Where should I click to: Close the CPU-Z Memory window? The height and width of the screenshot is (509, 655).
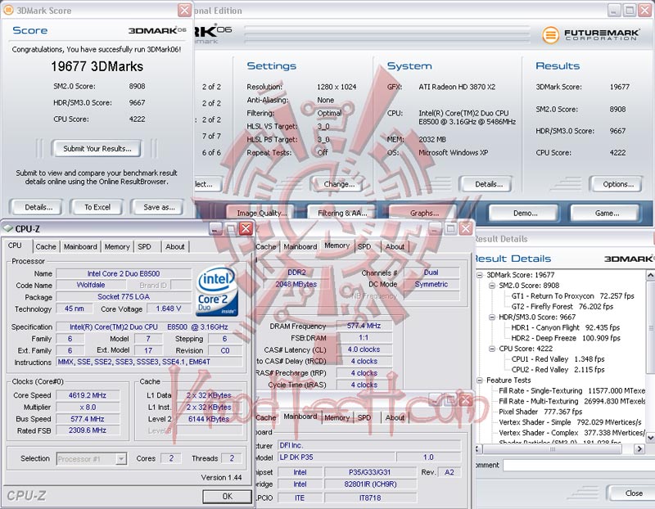[466, 228]
